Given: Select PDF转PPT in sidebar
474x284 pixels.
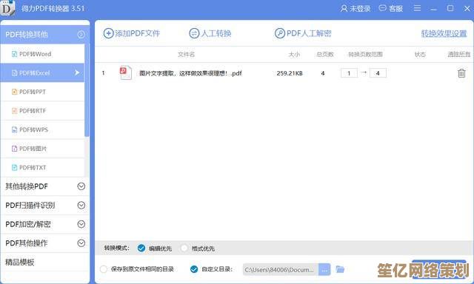Looking at the screenshot, I should pos(42,92).
